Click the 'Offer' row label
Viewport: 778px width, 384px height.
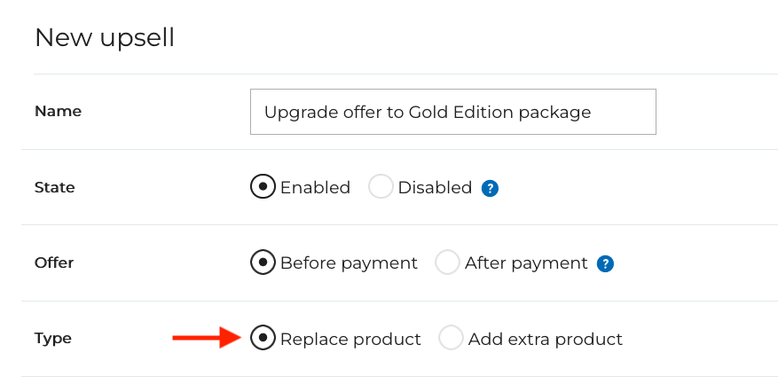(x=54, y=263)
